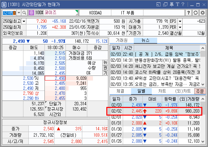Click the pink 주문 order button

200,91
